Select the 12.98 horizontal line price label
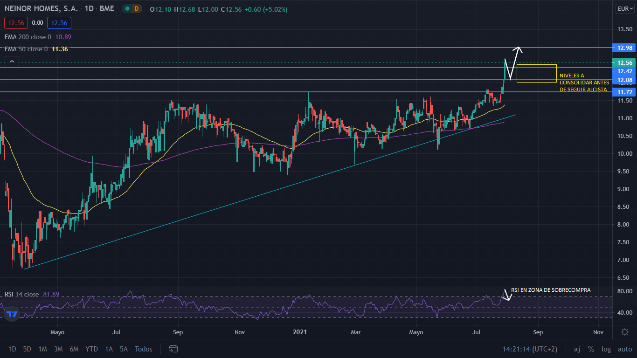 coord(624,48)
